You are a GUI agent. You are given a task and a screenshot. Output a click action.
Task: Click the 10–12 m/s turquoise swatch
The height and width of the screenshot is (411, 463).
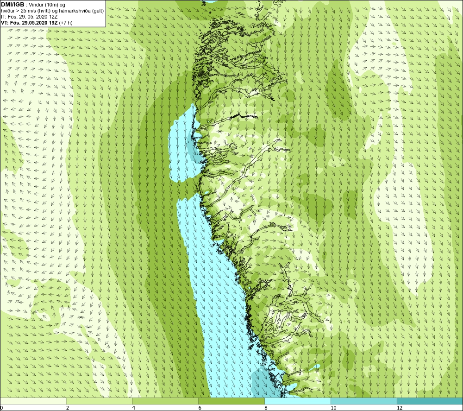pyautogui.click(x=364, y=401)
